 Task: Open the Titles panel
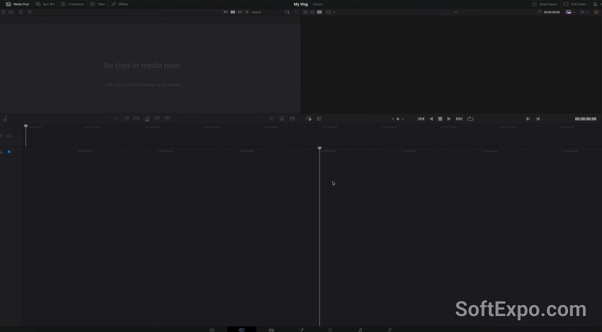(x=98, y=4)
